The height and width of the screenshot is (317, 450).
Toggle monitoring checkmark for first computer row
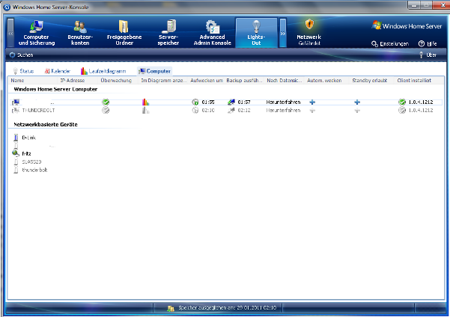point(106,102)
